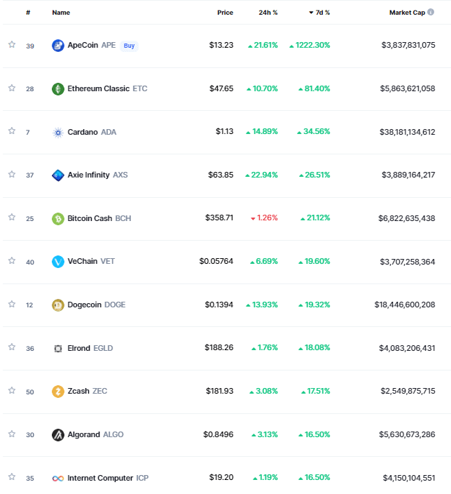Open the Algorand ALGO coin page
This screenshot has height=494, width=451.
[95, 434]
